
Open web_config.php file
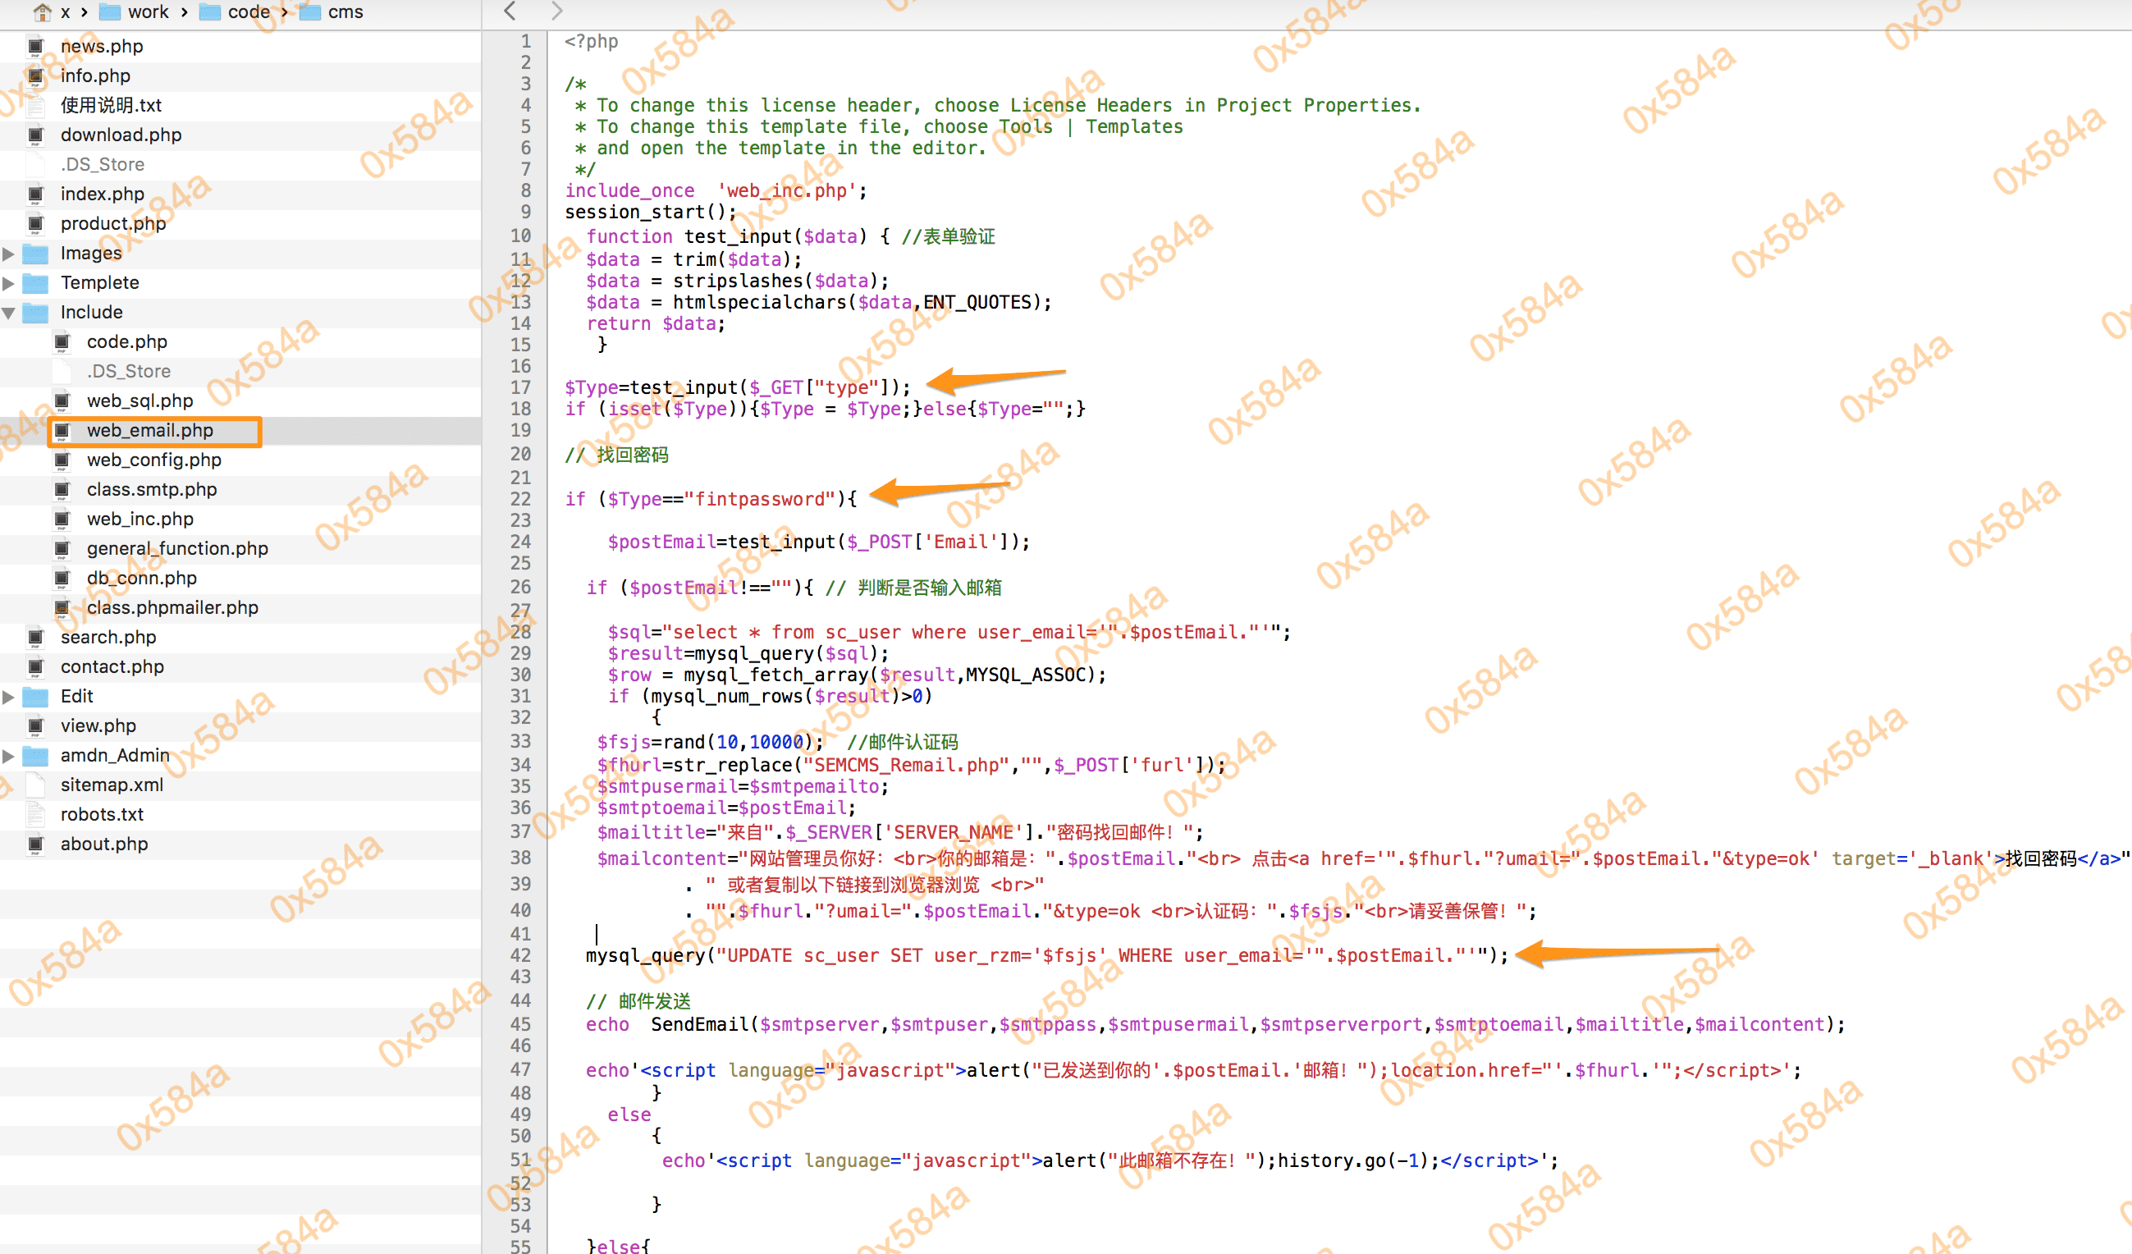(154, 460)
